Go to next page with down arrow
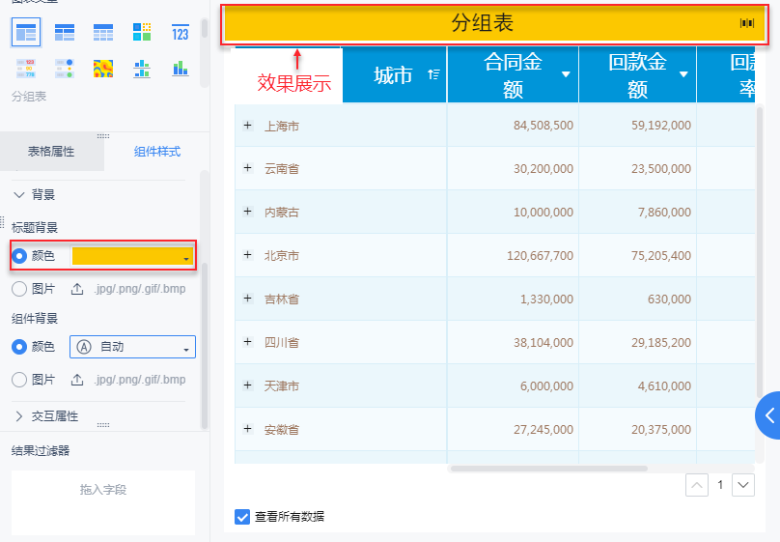The image size is (780, 542). click(x=743, y=485)
